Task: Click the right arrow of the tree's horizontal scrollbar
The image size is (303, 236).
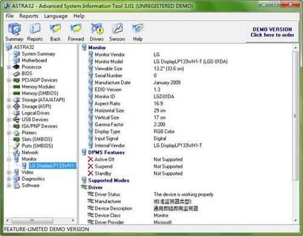Action: pos(73,220)
